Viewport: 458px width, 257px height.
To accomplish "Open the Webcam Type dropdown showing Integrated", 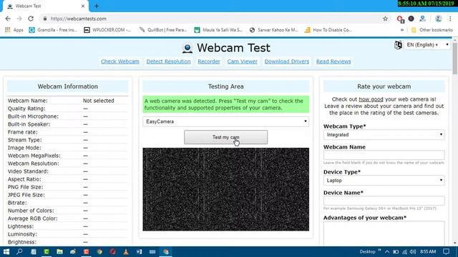I will [x=384, y=135].
